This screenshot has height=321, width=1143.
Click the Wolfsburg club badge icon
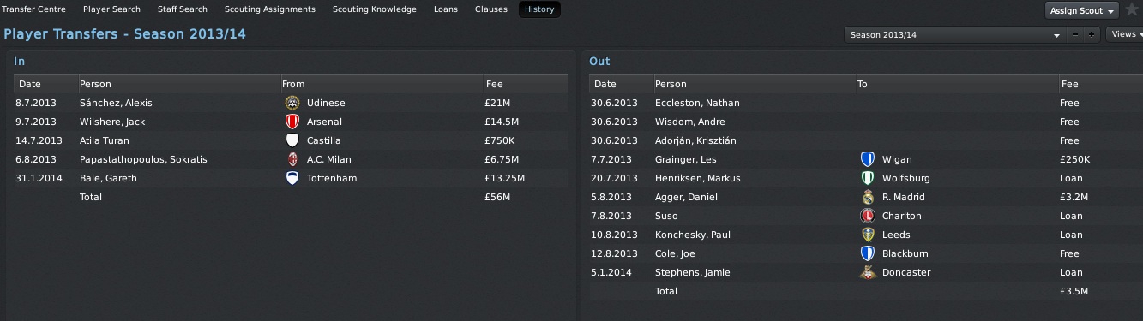pyautogui.click(x=867, y=178)
